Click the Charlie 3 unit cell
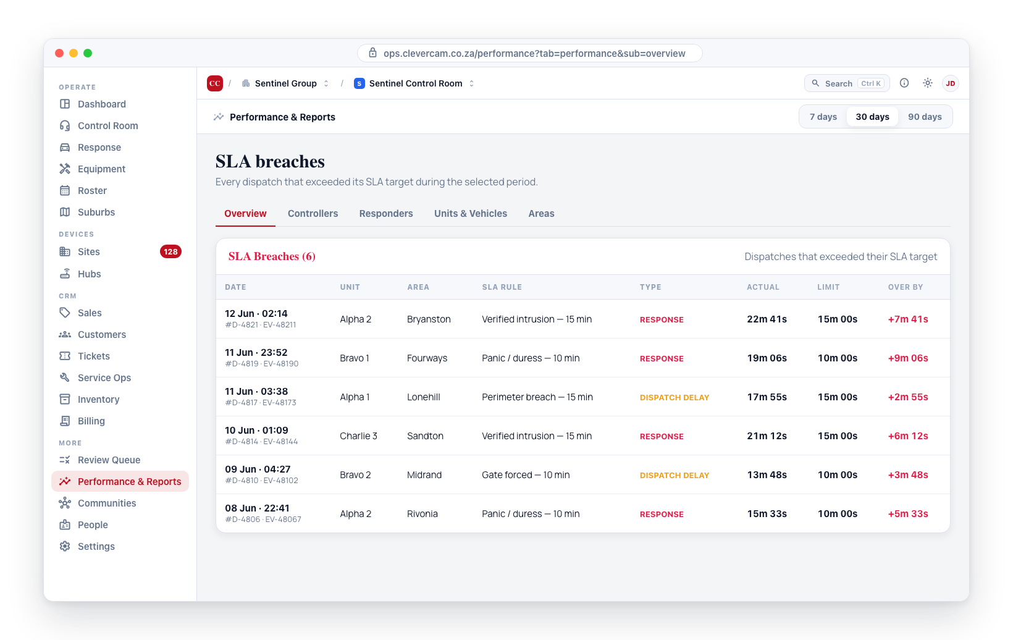This screenshot has height=640, width=1013. coord(358,436)
